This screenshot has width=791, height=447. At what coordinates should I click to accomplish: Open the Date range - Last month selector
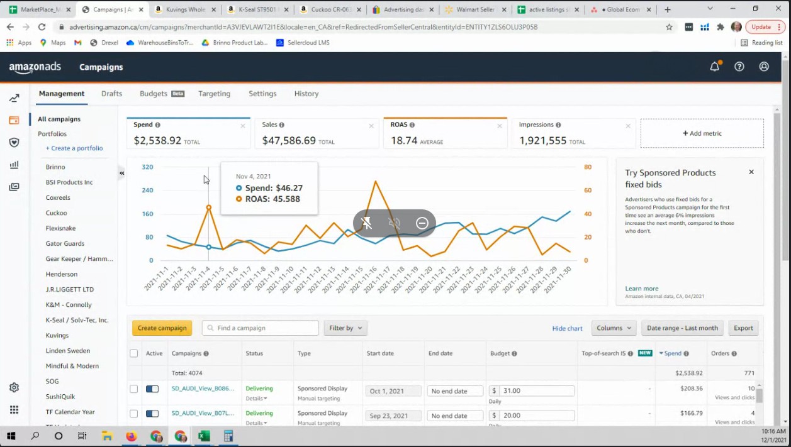pyautogui.click(x=682, y=328)
